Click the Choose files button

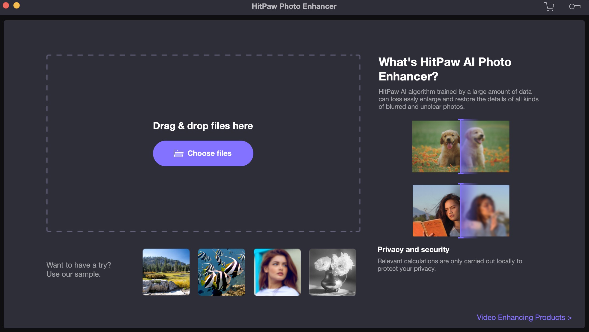[x=203, y=153]
